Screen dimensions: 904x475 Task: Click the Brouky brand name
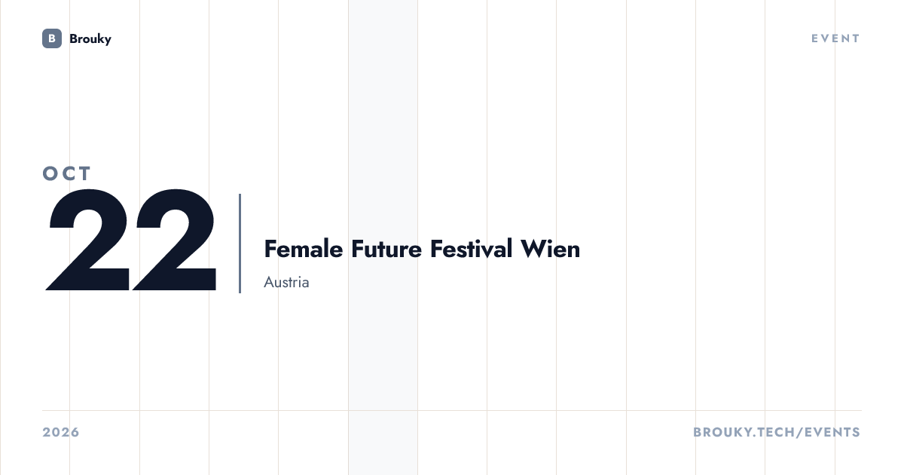(x=90, y=38)
